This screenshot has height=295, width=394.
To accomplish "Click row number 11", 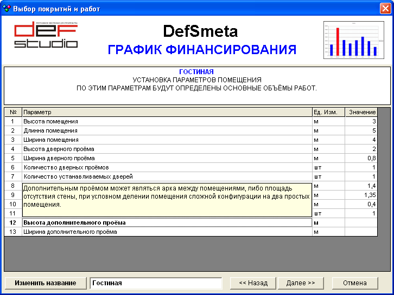I will 13,214.
